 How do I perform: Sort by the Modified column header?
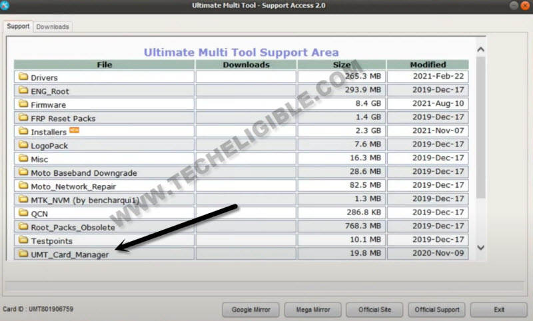pos(428,65)
